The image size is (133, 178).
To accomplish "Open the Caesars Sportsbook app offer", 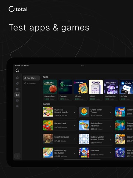I will [50, 90].
